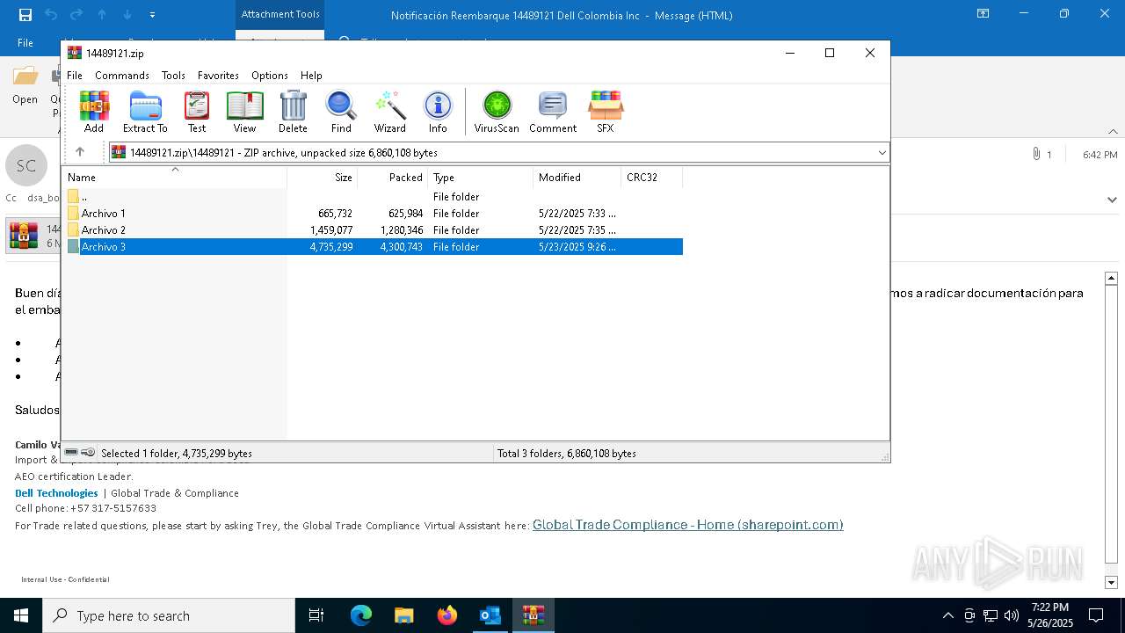Go up one level with the up arrow
1125x633 pixels.
tap(80, 152)
